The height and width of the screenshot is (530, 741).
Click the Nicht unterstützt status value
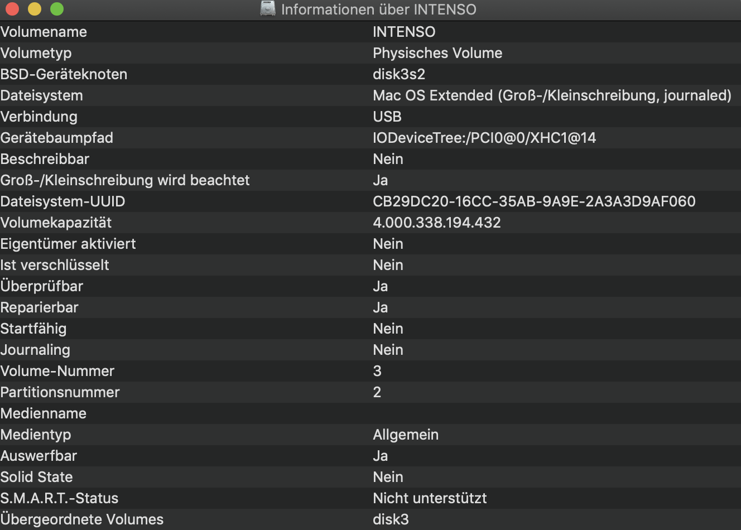click(x=430, y=498)
